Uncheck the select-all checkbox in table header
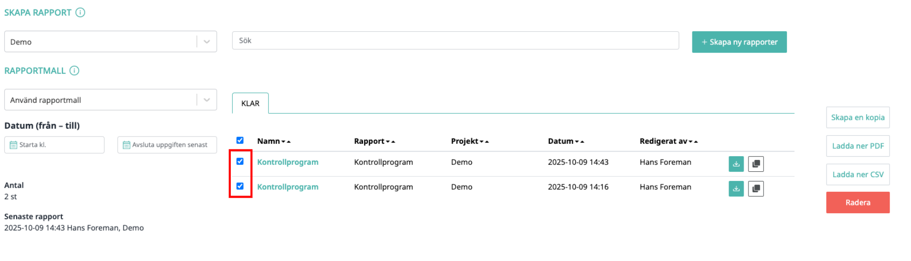This screenshot has height=261, width=911. point(240,141)
